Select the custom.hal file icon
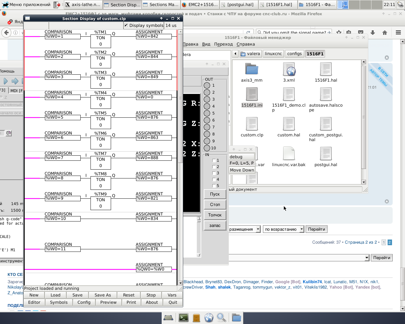The image size is (405, 324). (x=289, y=124)
